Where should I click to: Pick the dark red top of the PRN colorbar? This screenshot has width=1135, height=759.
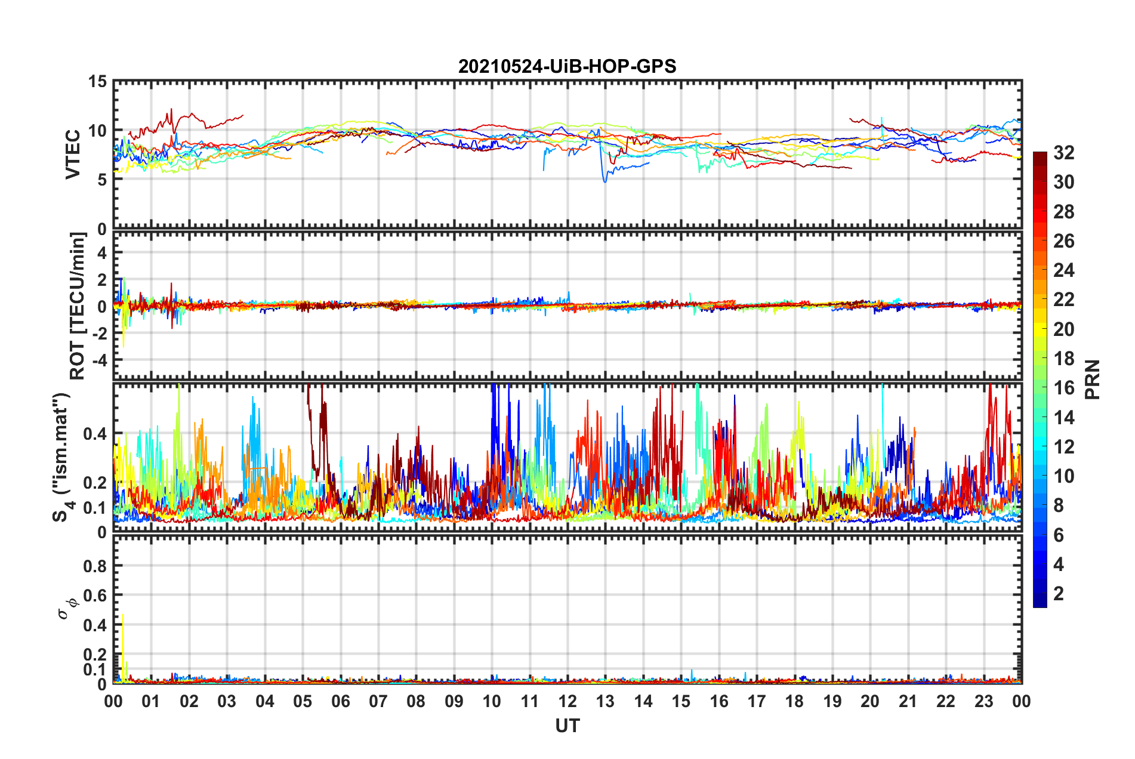[1040, 156]
